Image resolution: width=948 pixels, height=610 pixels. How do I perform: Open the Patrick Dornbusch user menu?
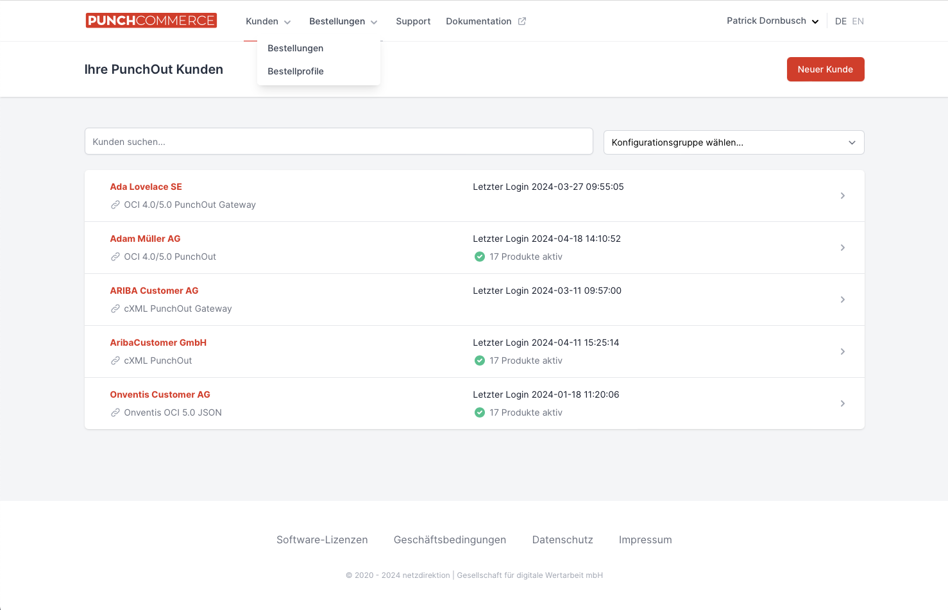(773, 21)
